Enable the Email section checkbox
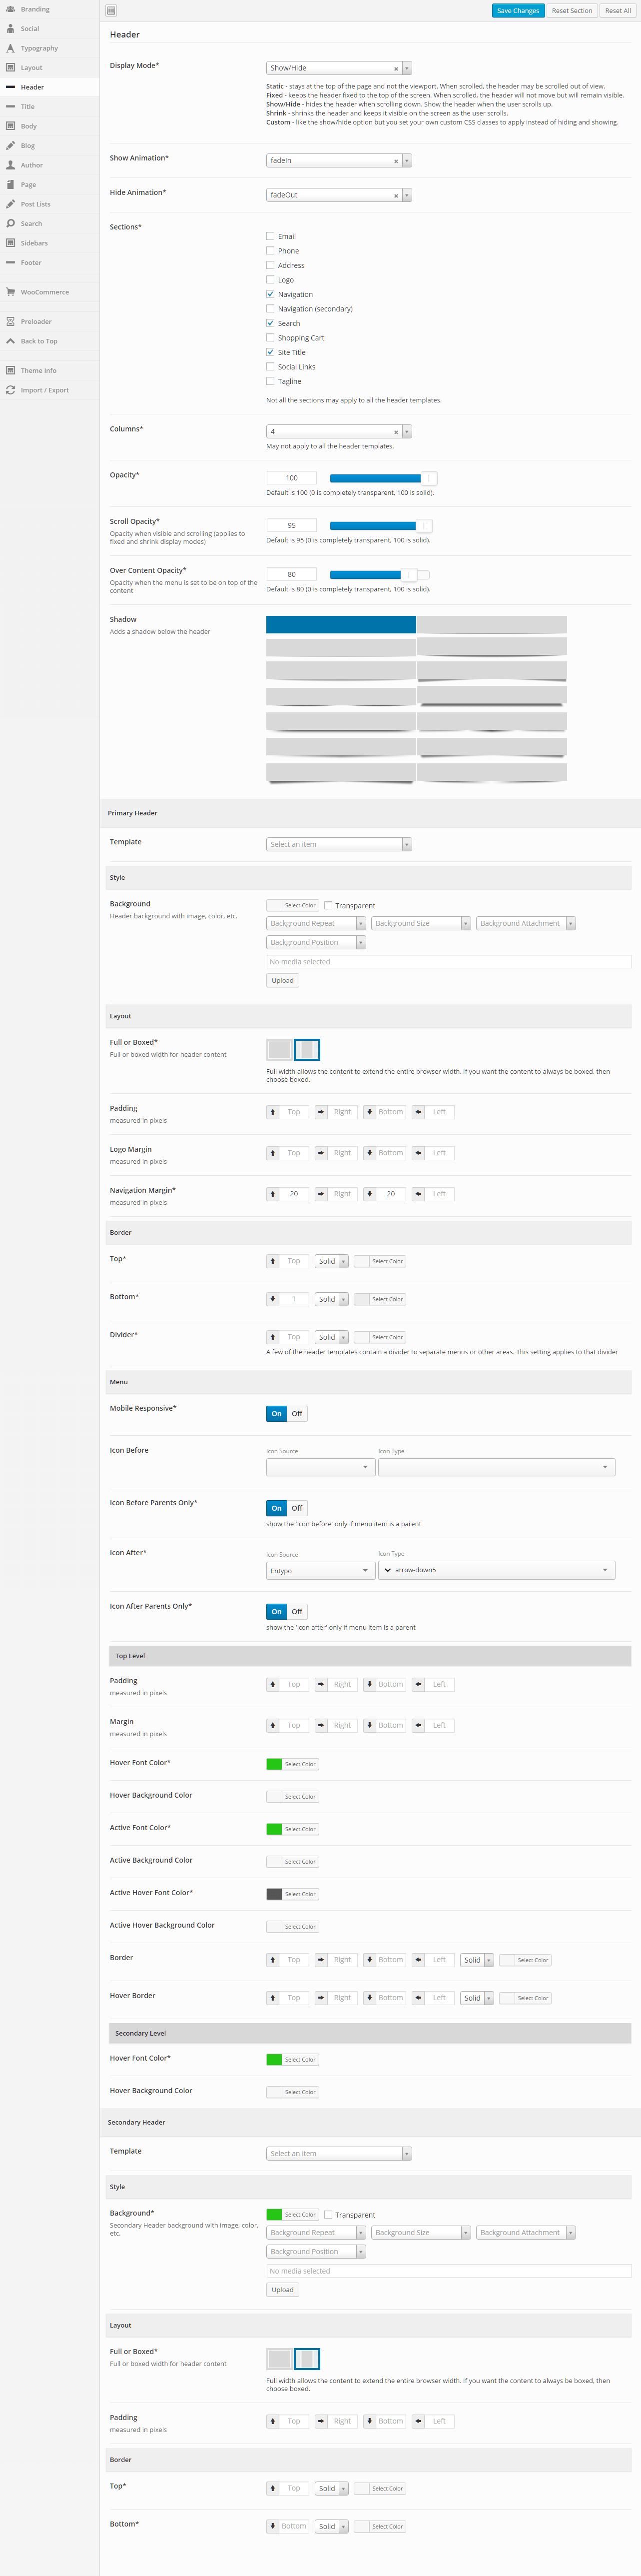641x2576 pixels. tap(270, 236)
